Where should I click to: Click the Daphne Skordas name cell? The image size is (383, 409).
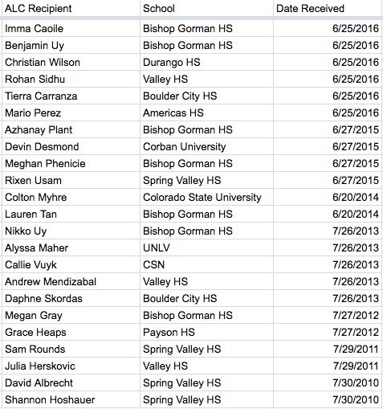[71, 298]
